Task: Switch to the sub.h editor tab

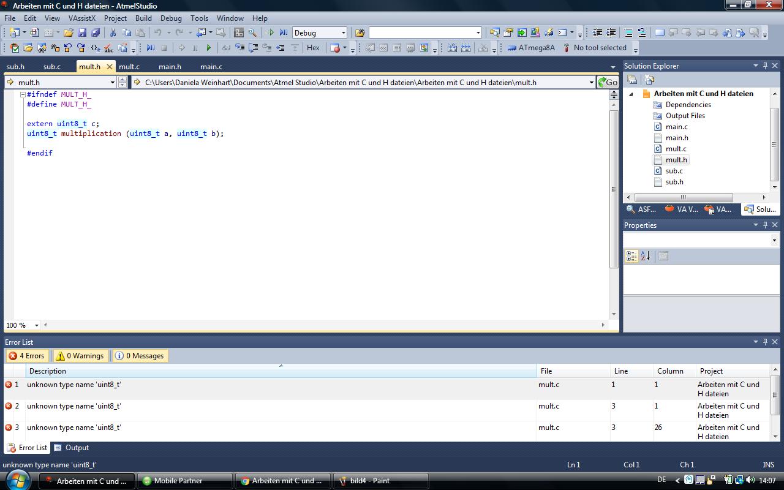Action: click(x=15, y=67)
